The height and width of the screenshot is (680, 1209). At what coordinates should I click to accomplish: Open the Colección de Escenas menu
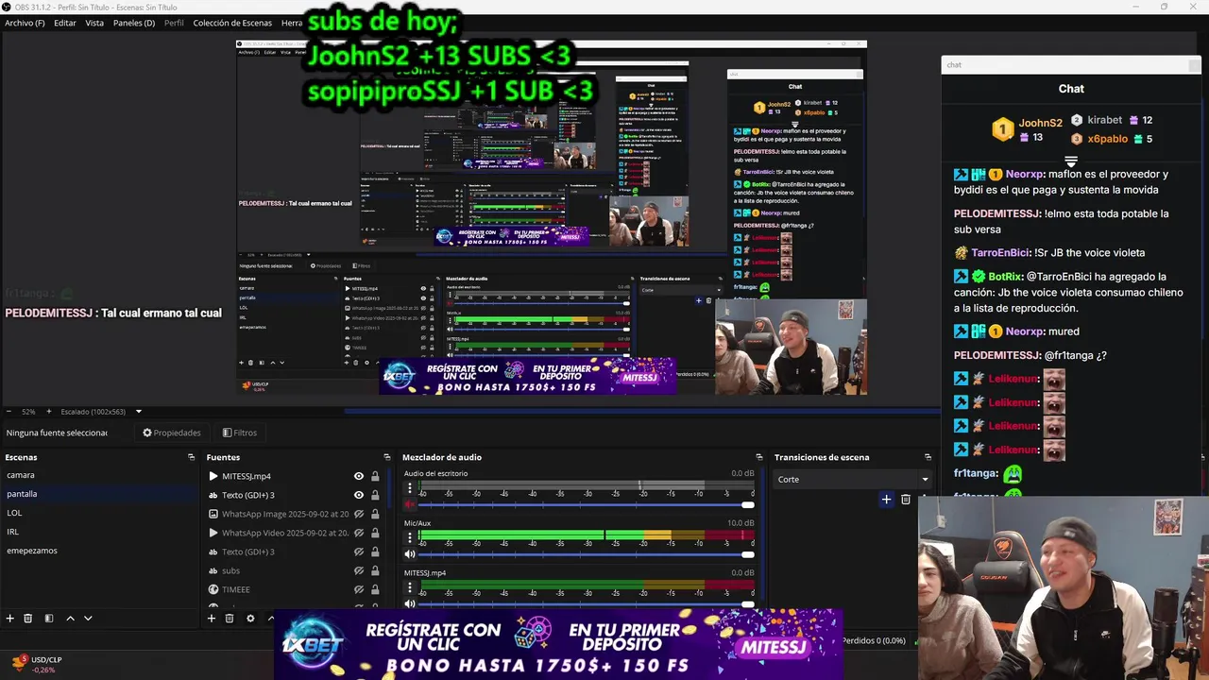232,23
